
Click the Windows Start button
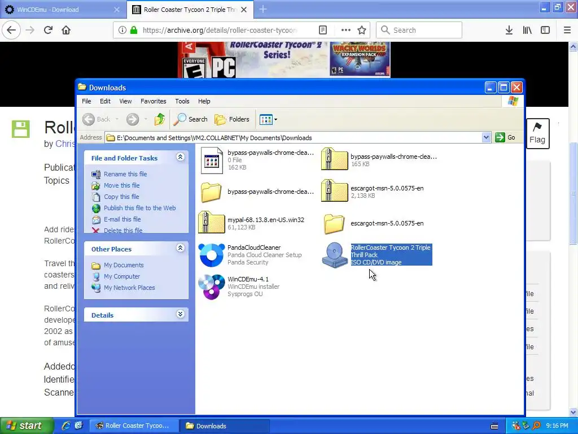(x=27, y=426)
